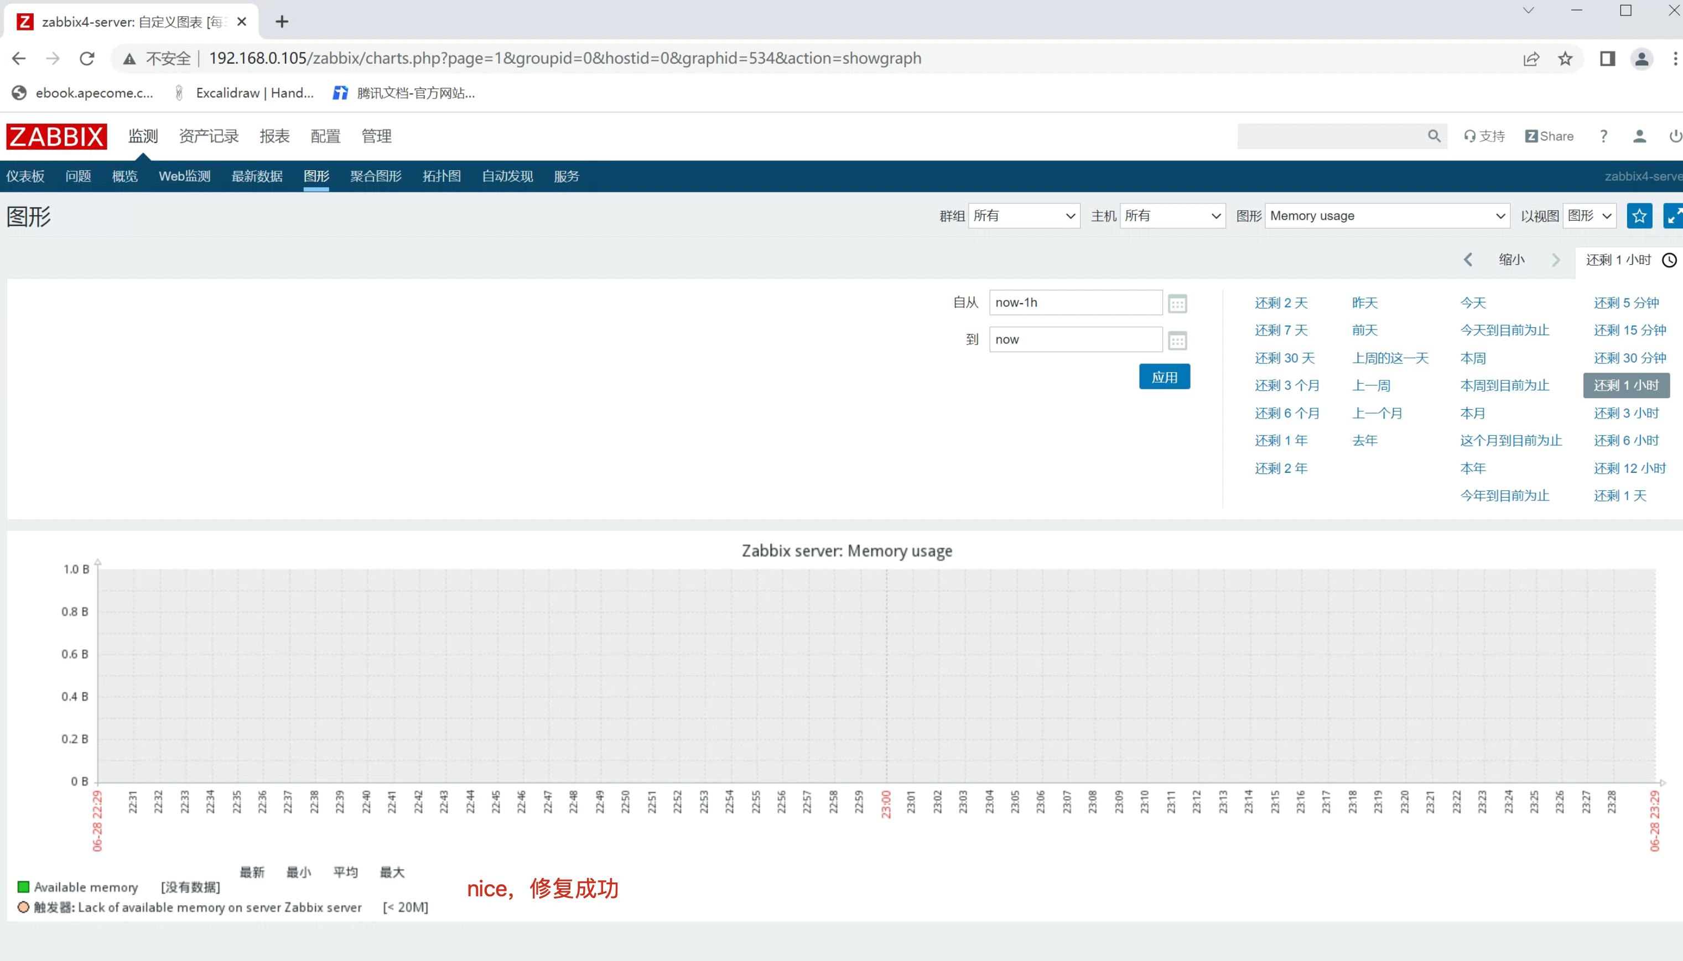Open user profile icon in Zabbix header
The image size is (1683, 961).
click(x=1639, y=136)
